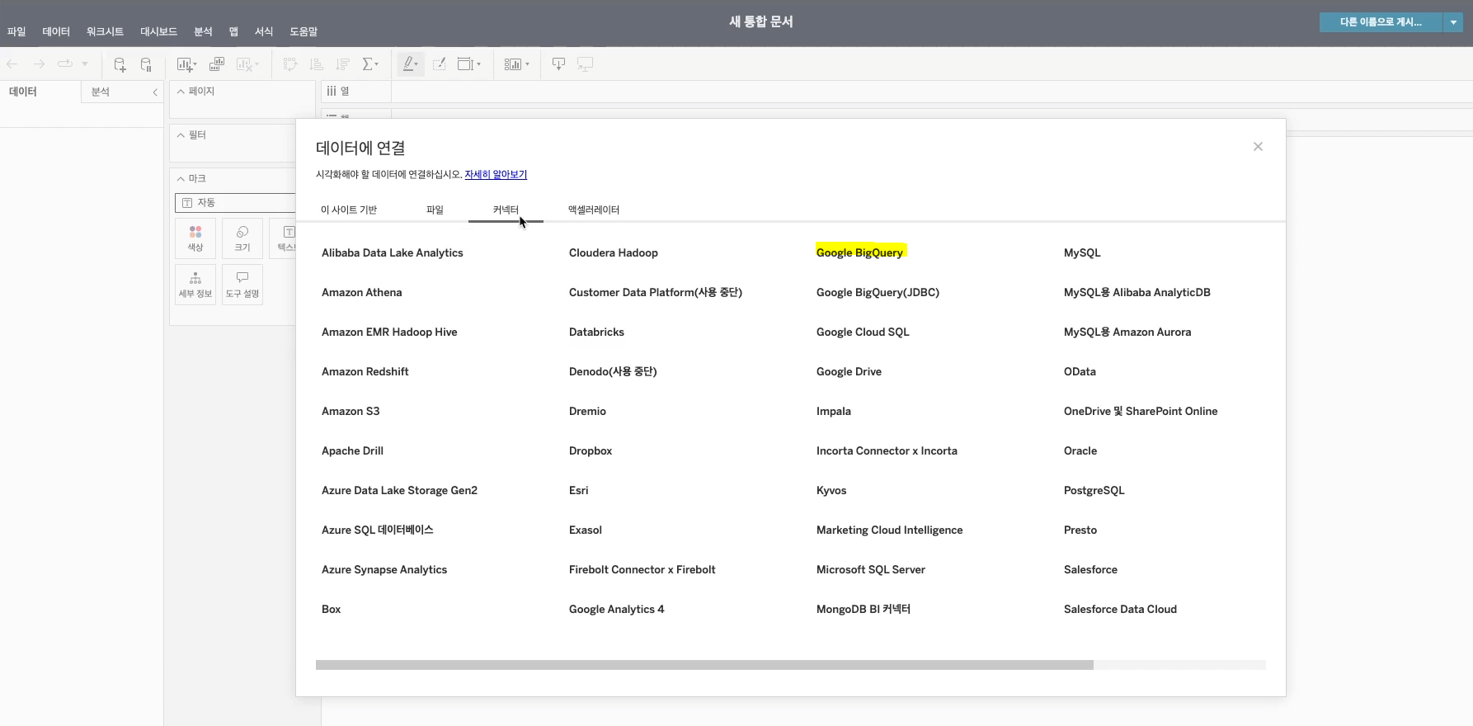
Task: Open the 맵 menu
Action: (x=233, y=31)
